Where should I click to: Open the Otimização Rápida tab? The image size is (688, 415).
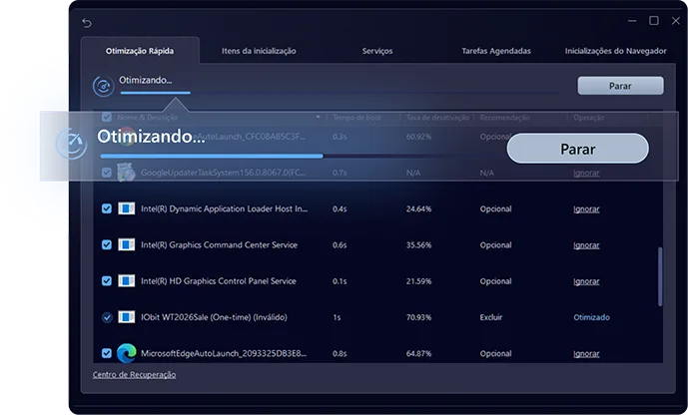pyautogui.click(x=140, y=51)
